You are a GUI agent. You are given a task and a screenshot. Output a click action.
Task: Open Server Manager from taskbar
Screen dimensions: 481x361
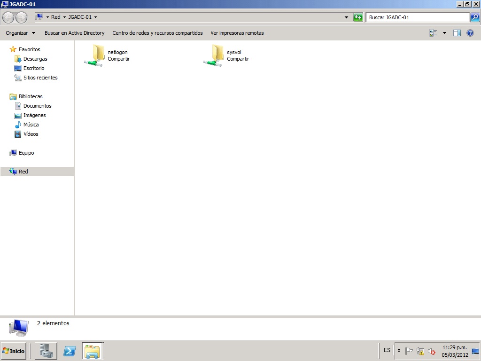pos(46,351)
